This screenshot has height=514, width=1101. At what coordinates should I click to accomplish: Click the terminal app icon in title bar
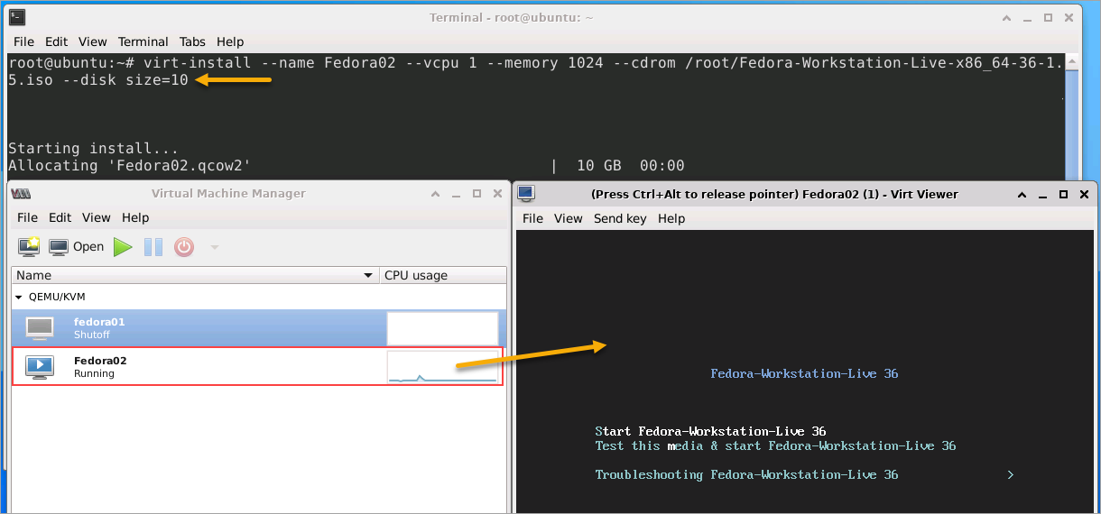coord(16,17)
